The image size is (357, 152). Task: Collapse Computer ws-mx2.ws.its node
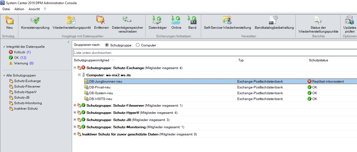pos(79,75)
